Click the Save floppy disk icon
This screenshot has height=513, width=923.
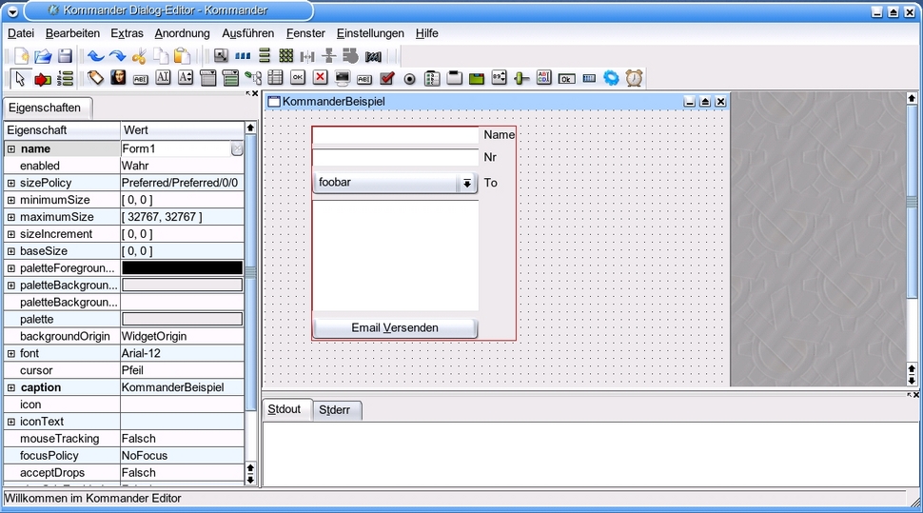pyautogui.click(x=65, y=56)
